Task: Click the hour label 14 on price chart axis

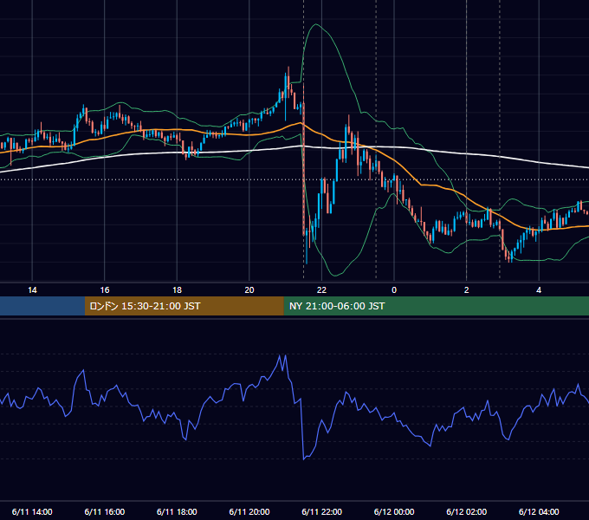Action: click(32, 290)
